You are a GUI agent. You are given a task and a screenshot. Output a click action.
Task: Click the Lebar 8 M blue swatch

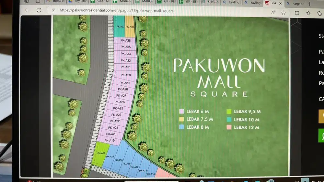click(181, 127)
